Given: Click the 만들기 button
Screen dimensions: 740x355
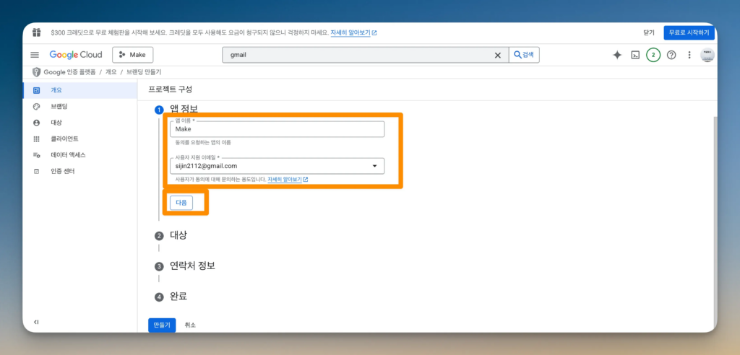Looking at the screenshot, I should (162, 325).
